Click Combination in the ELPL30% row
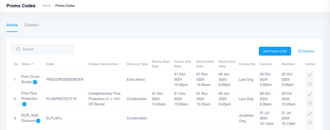 [x=137, y=118]
